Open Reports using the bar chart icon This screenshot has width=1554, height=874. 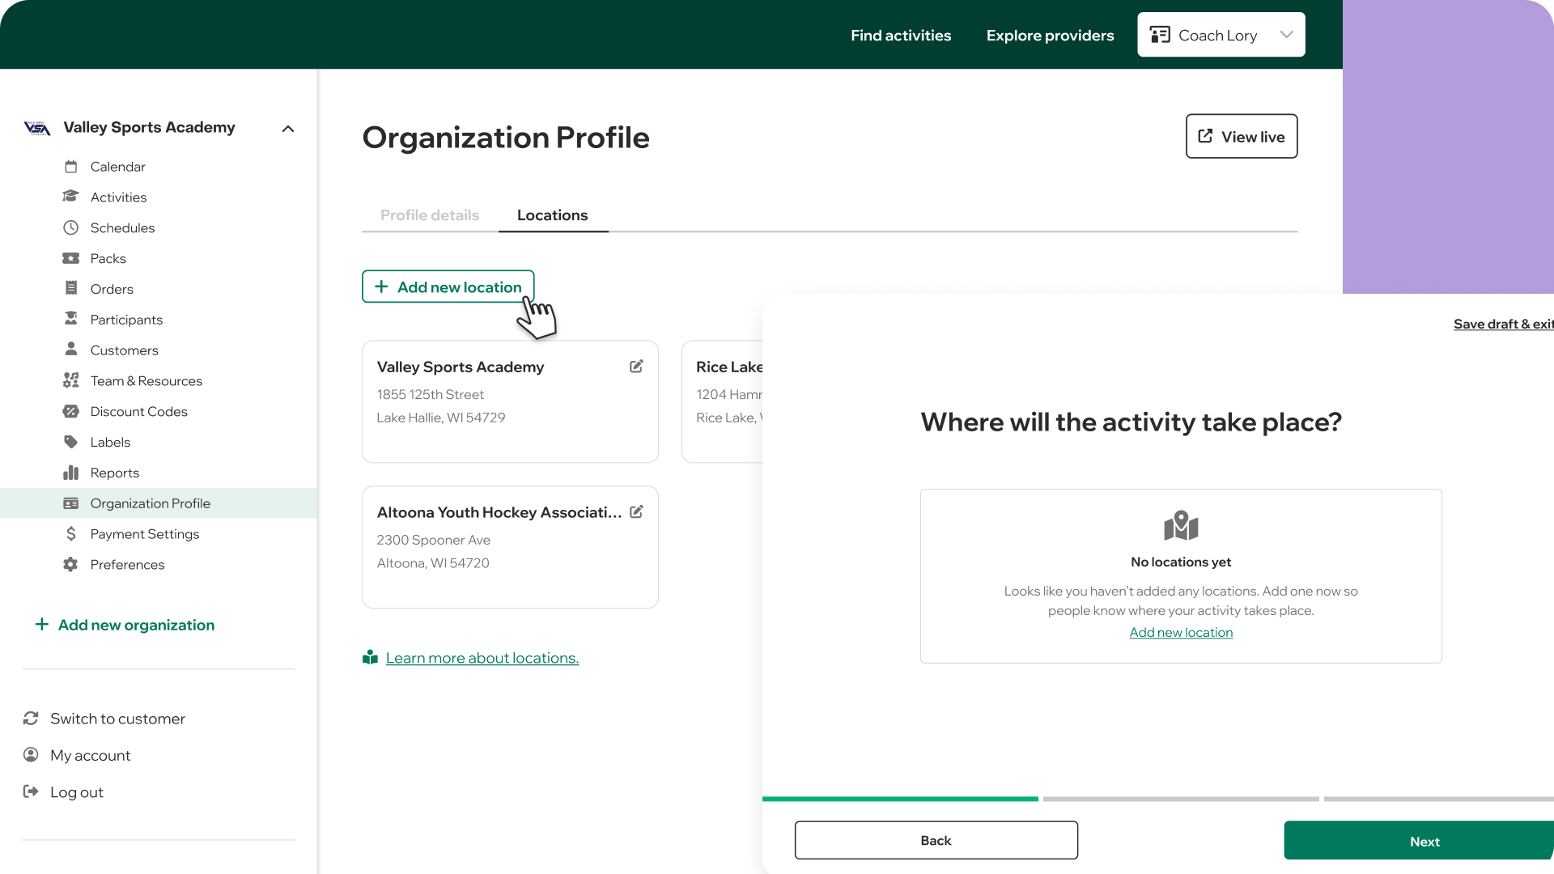pyautogui.click(x=71, y=473)
